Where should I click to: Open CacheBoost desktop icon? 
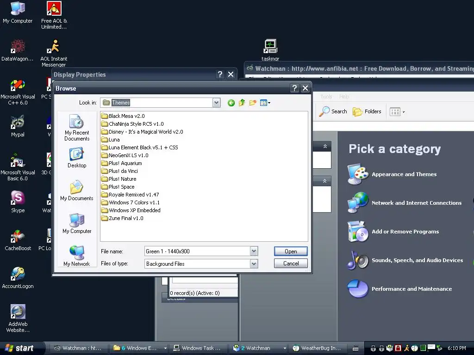coord(18,240)
